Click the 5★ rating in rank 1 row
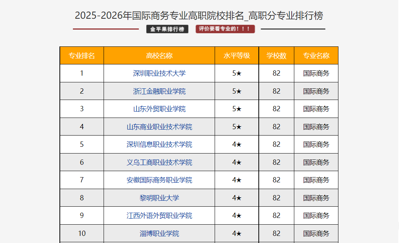Screen dimensions: 399x243 pyautogui.click(x=237, y=73)
